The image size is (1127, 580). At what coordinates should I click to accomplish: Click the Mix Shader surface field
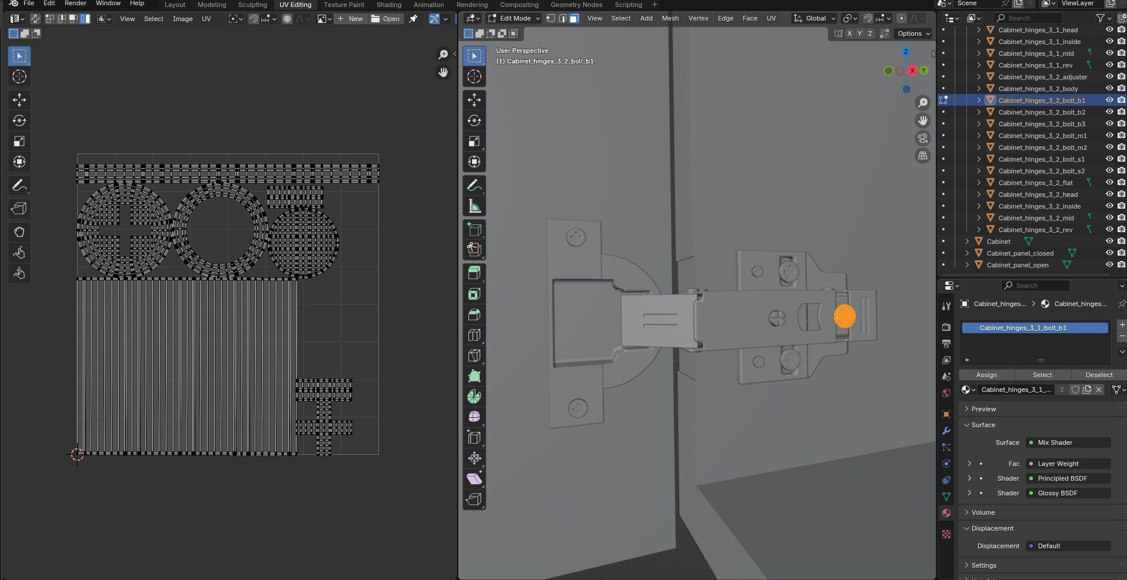point(1068,442)
